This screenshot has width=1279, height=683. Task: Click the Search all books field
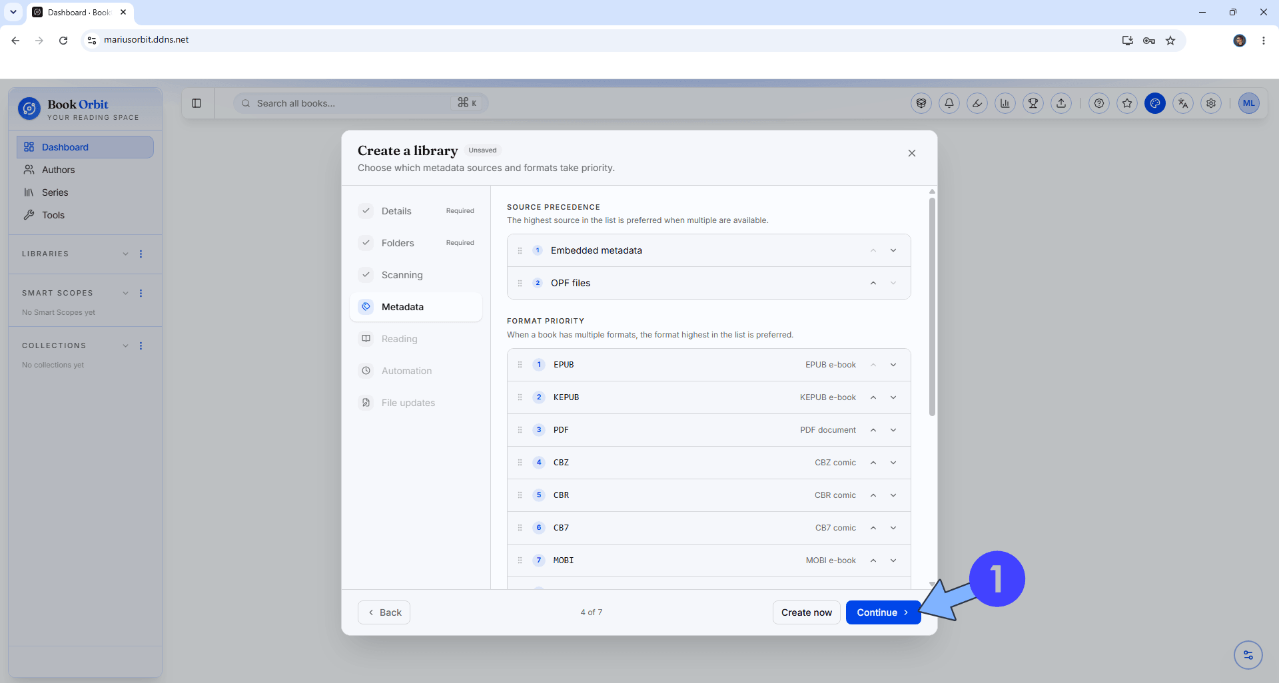360,103
